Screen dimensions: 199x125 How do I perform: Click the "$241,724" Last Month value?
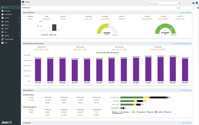pyautogui.click(x=89, y=19)
